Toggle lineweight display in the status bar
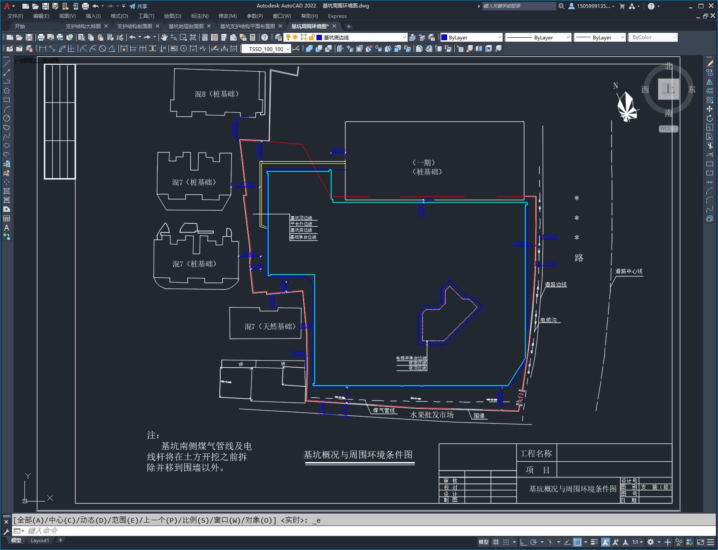The height and width of the screenshot is (550, 718). pyautogui.click(x=594, y=542)
